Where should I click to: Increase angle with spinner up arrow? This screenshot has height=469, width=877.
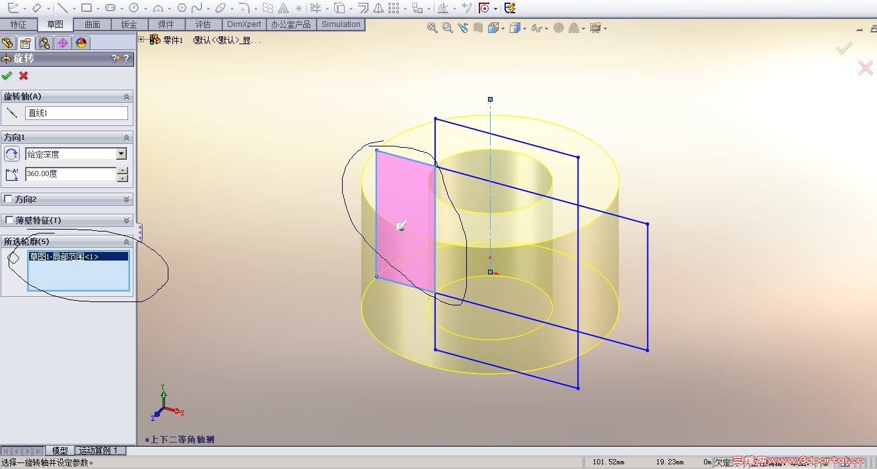(x=122, y=171)
